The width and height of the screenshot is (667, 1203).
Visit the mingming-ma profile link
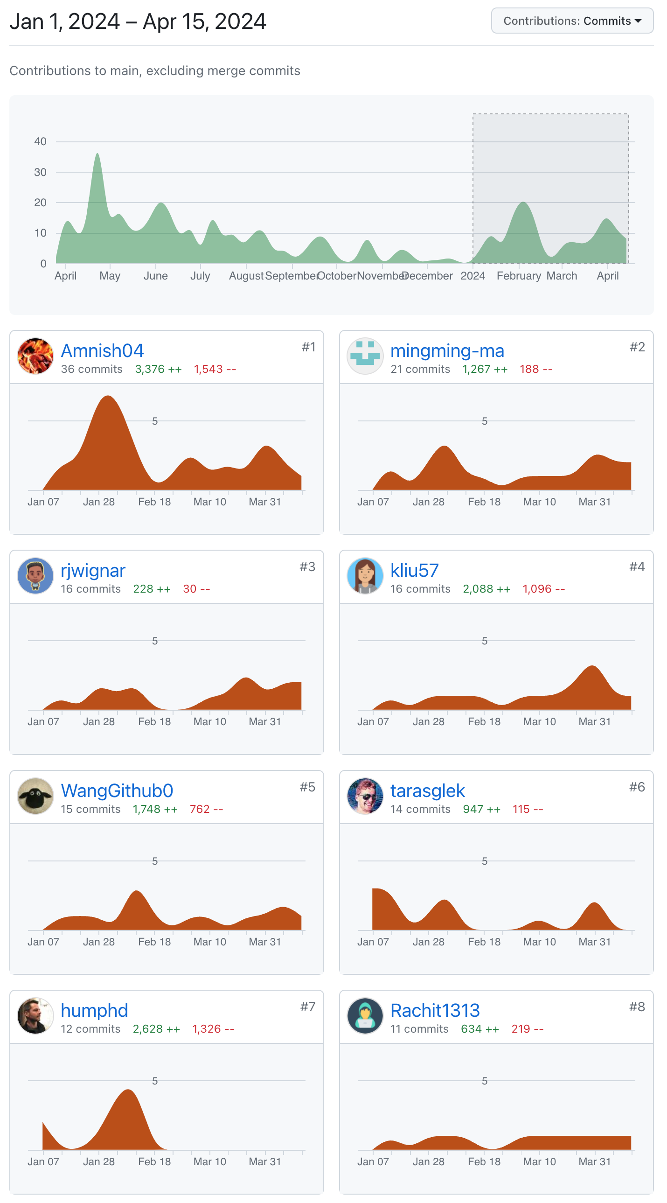click(x=447, y=351)
